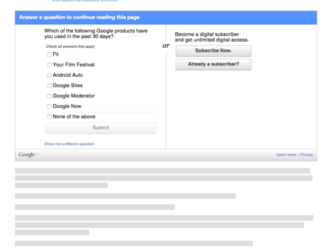Open the Learn more link
The width and height of the screenshot is (325, 250).
(x=286, y=155)
